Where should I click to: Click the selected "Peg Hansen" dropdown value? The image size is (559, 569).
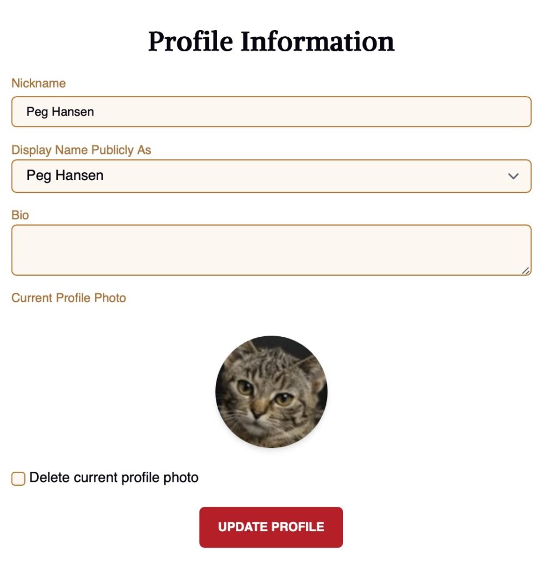[x=65, y=176]
